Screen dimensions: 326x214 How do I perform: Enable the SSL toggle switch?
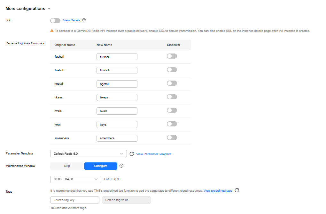click(55, 20)
